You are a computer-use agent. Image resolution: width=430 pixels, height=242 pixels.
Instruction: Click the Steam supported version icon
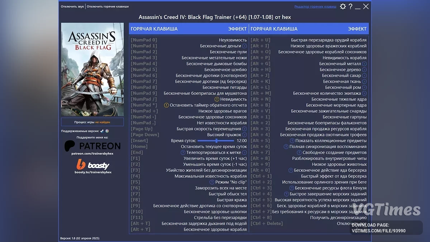[102, 131]
